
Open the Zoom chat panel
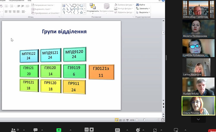pos(36,130)
